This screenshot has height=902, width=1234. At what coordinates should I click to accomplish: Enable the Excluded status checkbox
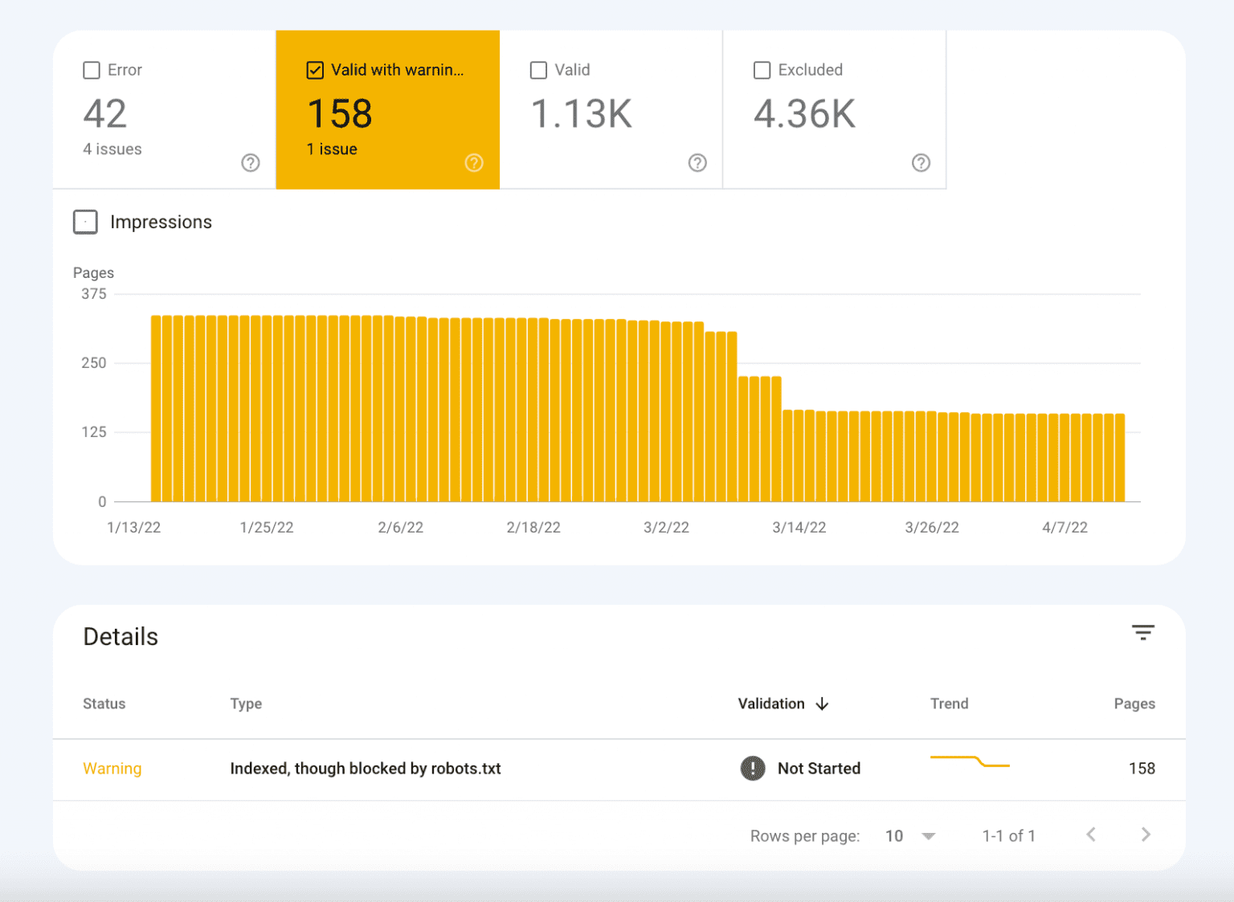coord(762,70)
